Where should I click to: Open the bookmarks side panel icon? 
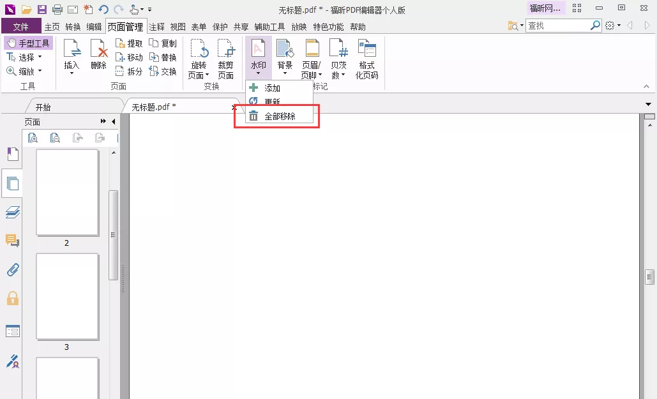tap(13, 154)
